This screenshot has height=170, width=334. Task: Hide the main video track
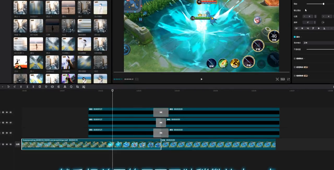pyautogui.click(x=7, y=144)
